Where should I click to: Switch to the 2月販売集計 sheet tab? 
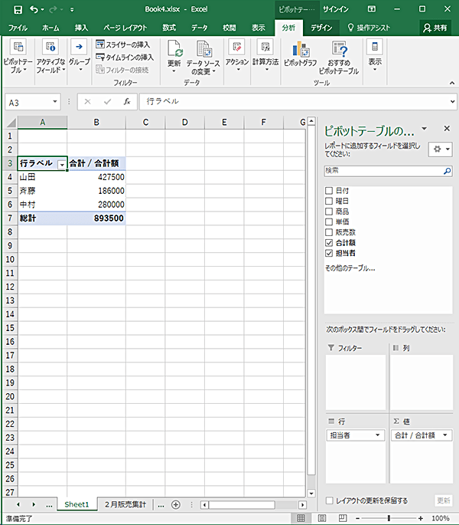click(125, 504)
